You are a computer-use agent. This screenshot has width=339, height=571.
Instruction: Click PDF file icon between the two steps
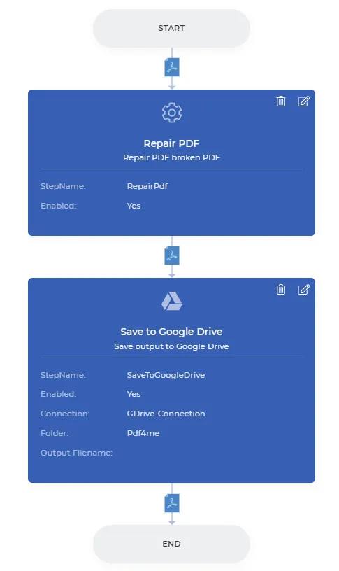[x=172, y=255]
